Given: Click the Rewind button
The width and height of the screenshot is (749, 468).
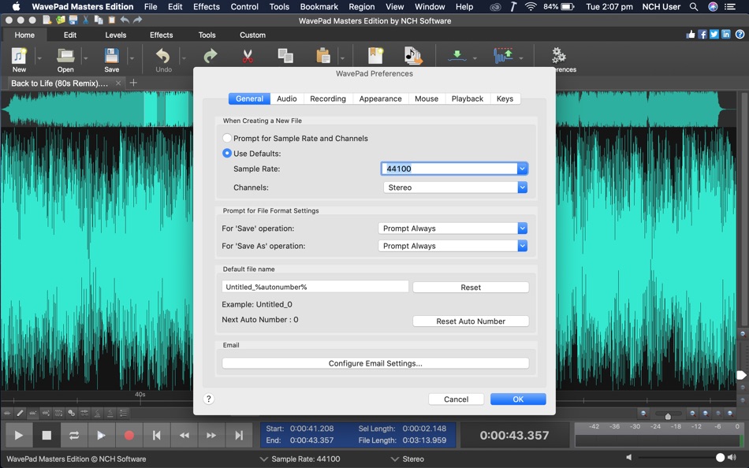Looking at the screenshot, I should point(184,435).
